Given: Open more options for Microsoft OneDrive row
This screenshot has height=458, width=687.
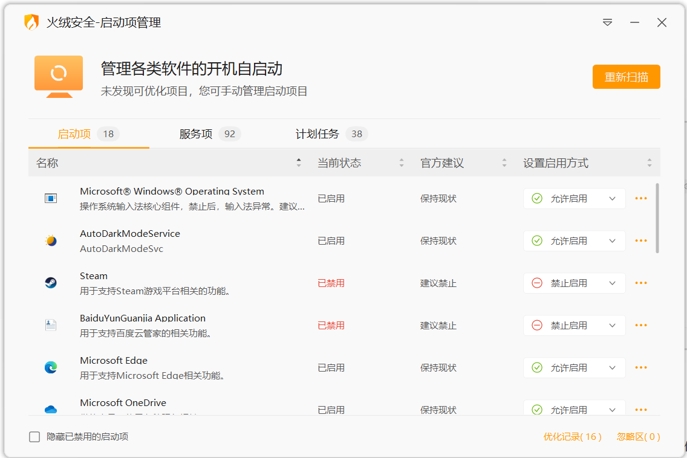Looking at the screenshot, I should [641, 410].
